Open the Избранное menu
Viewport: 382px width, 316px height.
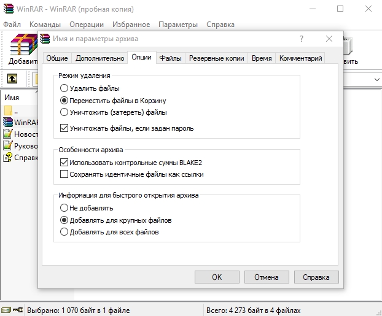click(x=131, y=25)
